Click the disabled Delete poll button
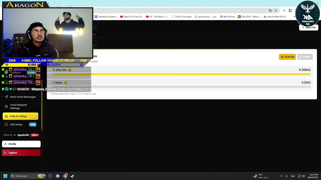321x180 pixels. click(305, 57)
